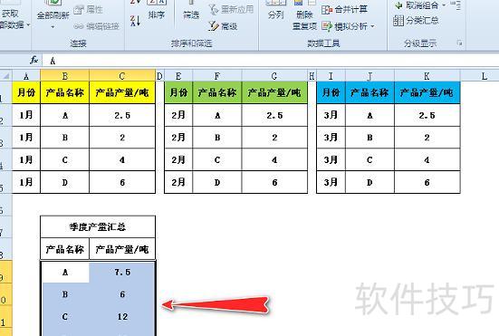Image resolution: width=499 pixels, height=336 pixels.
Task: Open the Refresh All dropdown arrow
Action: coord(53,27)
